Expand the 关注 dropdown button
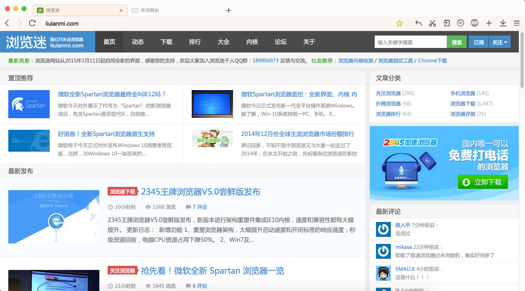The width and height of the screenshot is (525, 291). tap(500, 42)
